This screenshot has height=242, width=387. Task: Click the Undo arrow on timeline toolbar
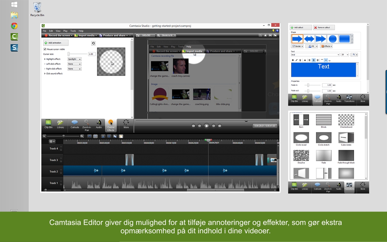(89, 136)
